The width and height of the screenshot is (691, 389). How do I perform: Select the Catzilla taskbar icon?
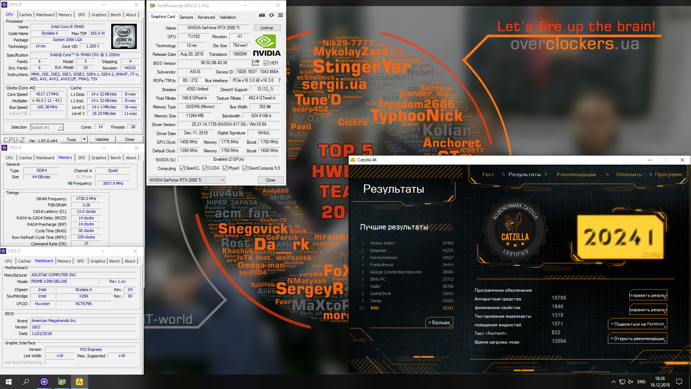(x=80, y=382)
